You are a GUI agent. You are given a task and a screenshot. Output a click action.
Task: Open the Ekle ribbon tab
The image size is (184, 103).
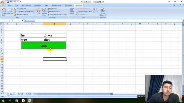coord(16,5)
